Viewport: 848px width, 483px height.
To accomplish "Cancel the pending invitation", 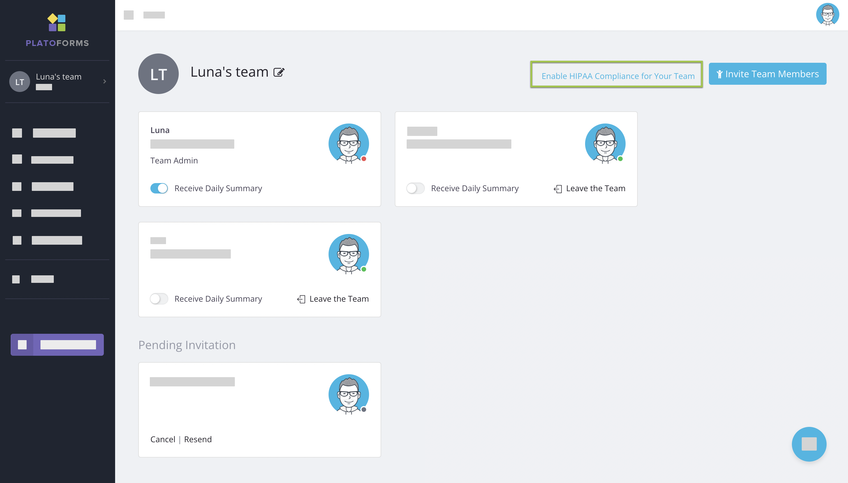I will click(163, 439).
